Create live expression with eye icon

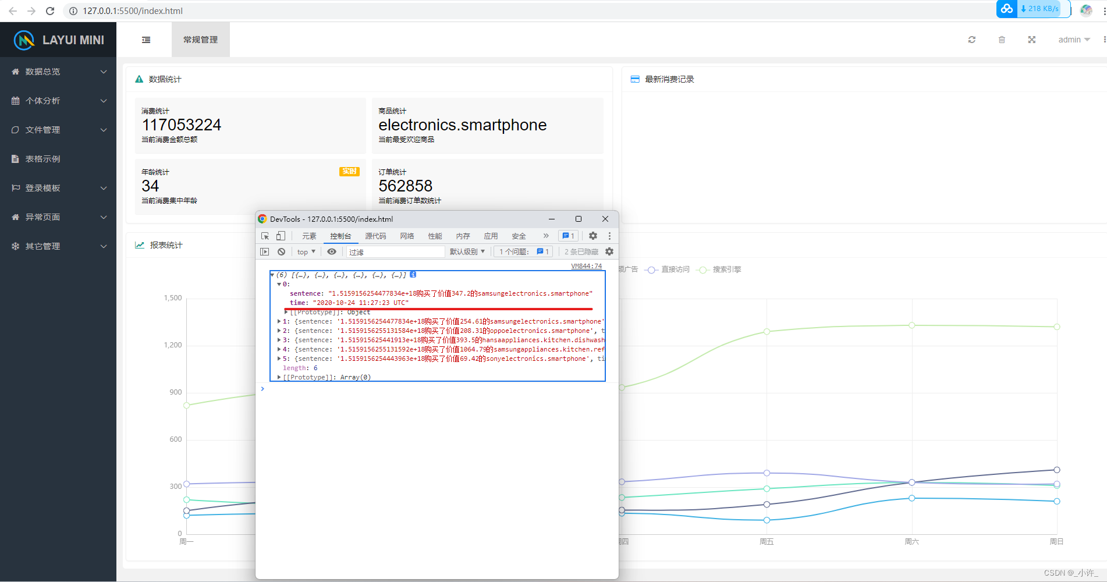332,251
